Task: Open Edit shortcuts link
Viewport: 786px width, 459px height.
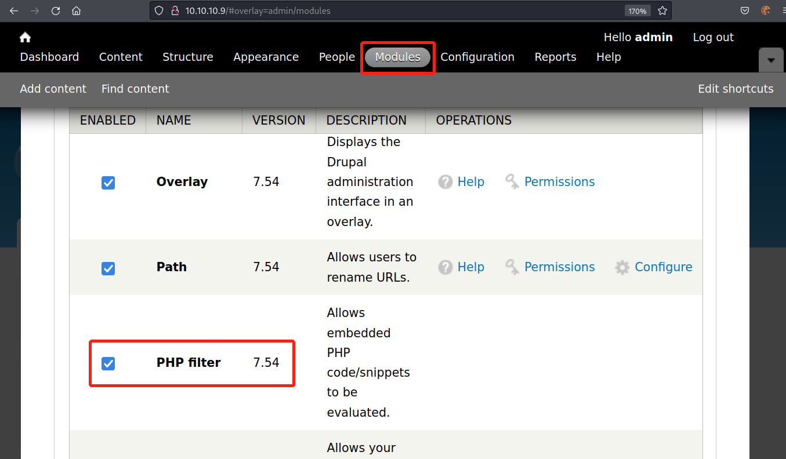Action: click(x=735, y=89)
